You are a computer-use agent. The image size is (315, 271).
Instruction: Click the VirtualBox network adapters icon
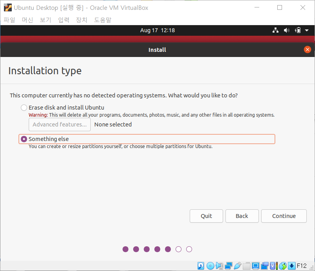click(229, 266)
